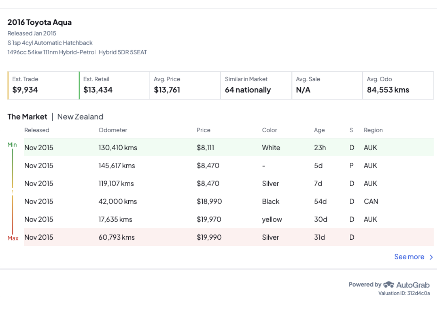Expand the See more chevron arrow
The height and width of the screenshot is (310, 437).
(x=431, y=257)
